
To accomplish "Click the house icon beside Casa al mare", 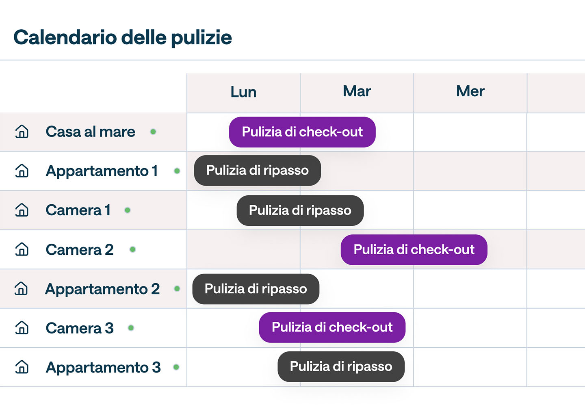I will point(22,132).
